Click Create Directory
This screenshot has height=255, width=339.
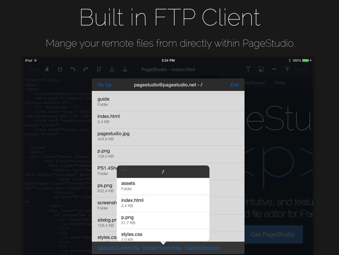point(202,248)
